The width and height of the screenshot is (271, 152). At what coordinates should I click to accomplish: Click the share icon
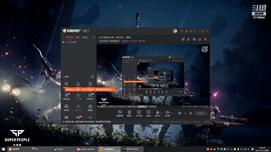click(205, 39)
